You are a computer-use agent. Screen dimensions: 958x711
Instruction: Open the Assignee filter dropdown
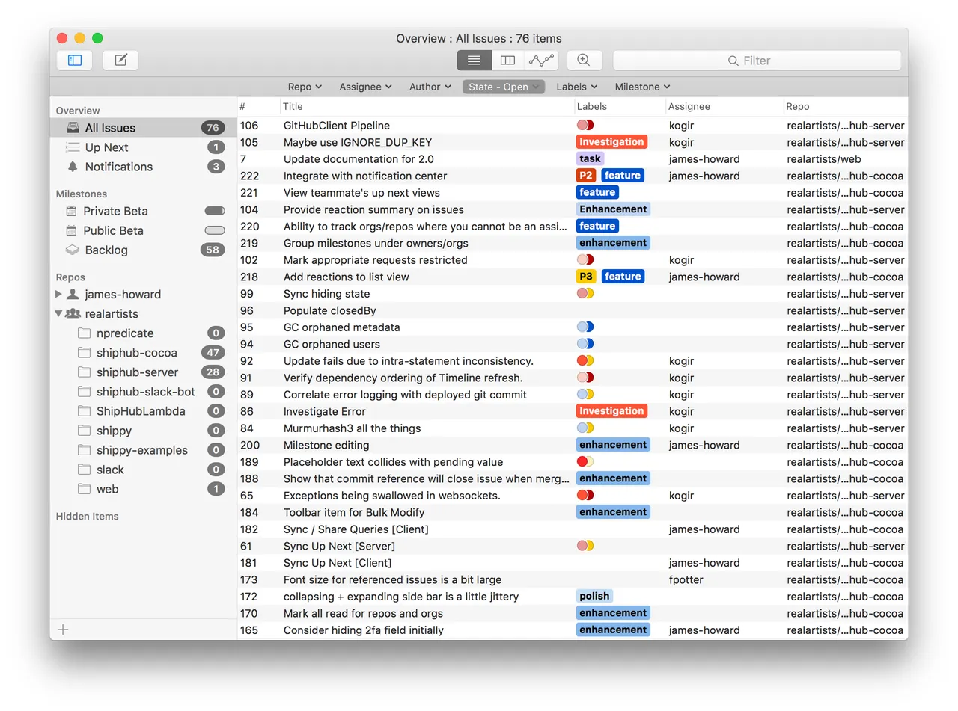coord(365,87)
